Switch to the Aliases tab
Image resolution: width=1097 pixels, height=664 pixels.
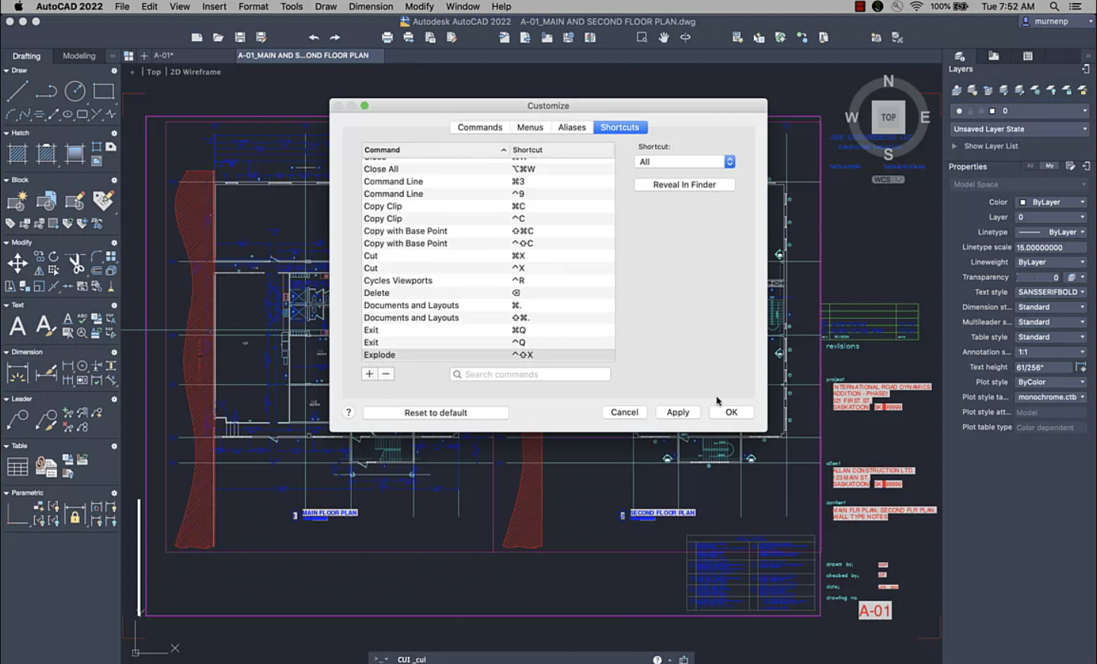tap(571, 127)
